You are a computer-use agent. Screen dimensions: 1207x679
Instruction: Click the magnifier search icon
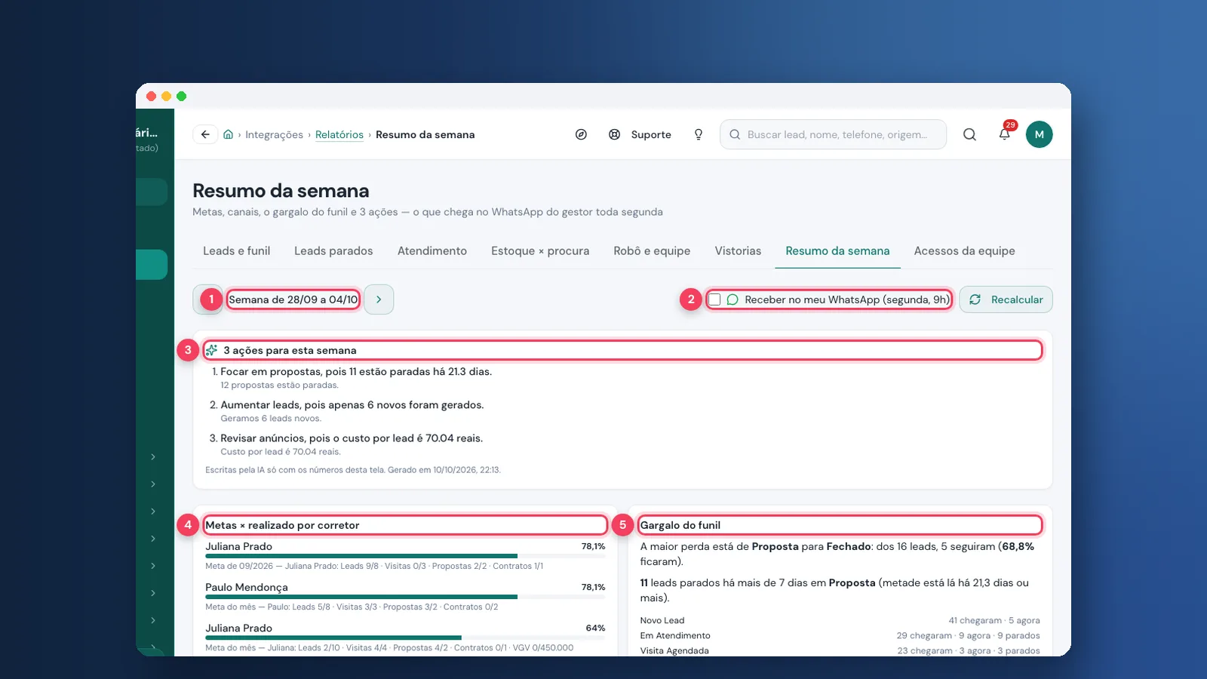(x=969, y=134)
